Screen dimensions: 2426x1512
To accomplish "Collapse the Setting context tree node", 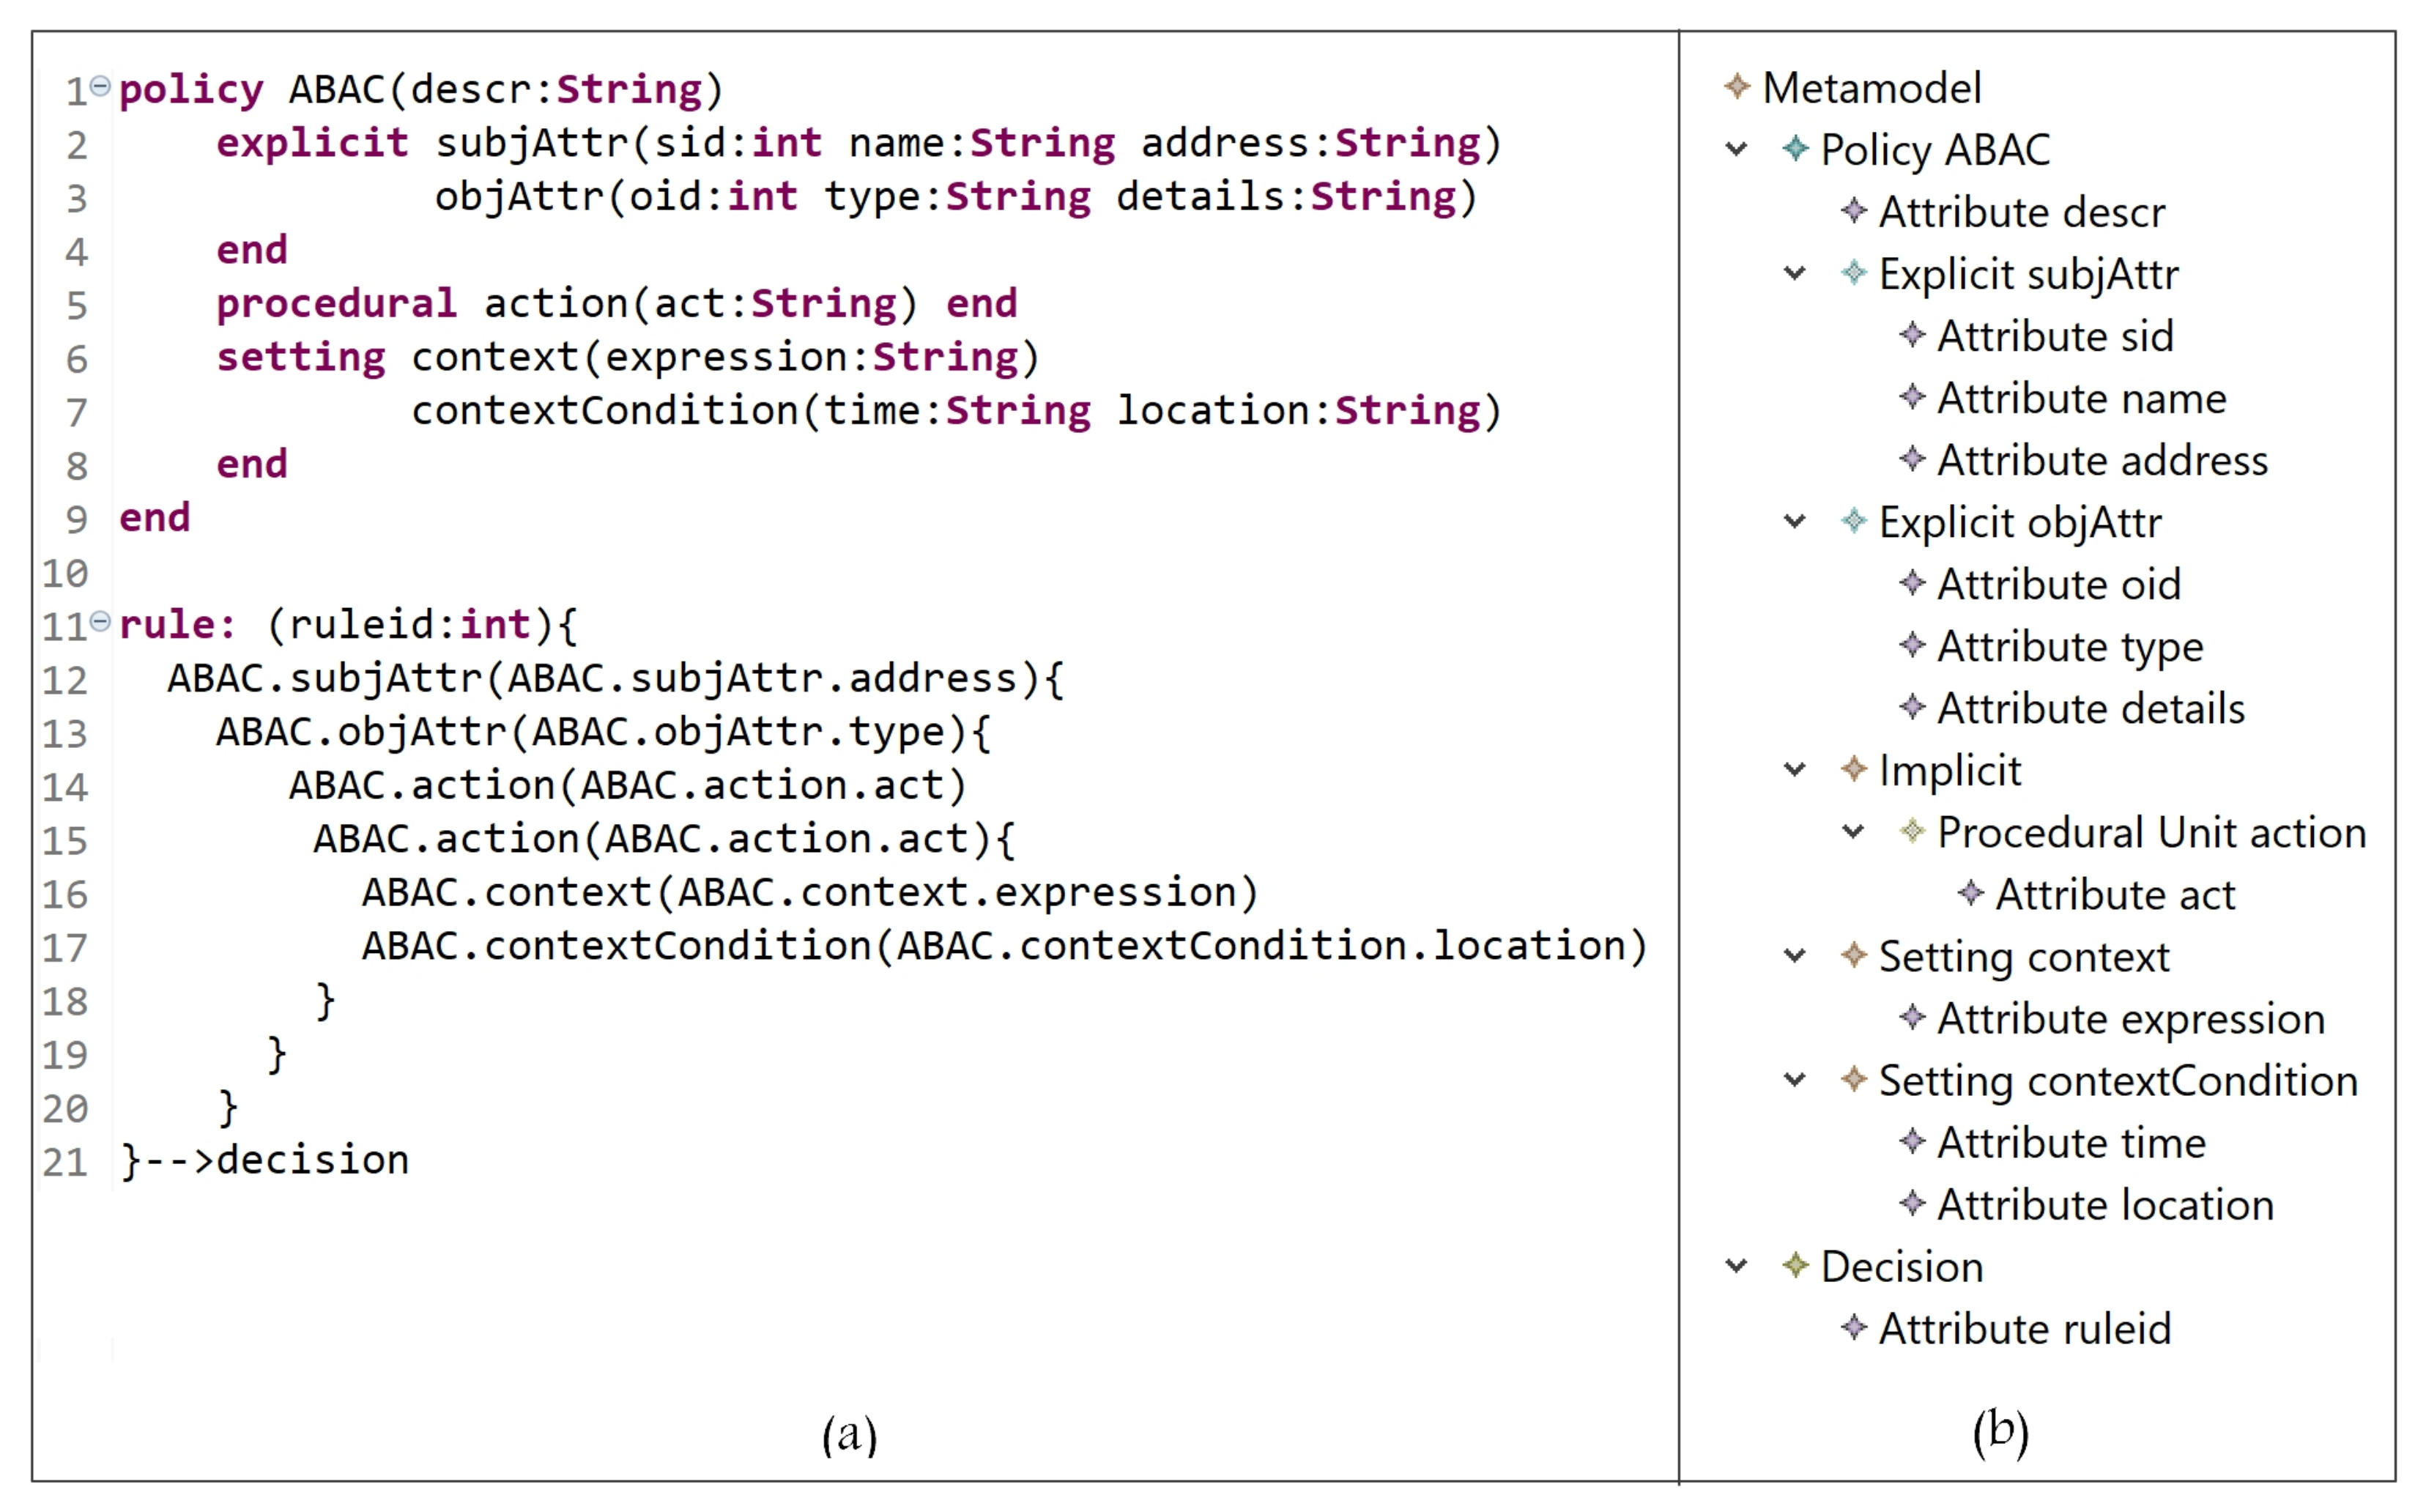I will click(1795, 955).
